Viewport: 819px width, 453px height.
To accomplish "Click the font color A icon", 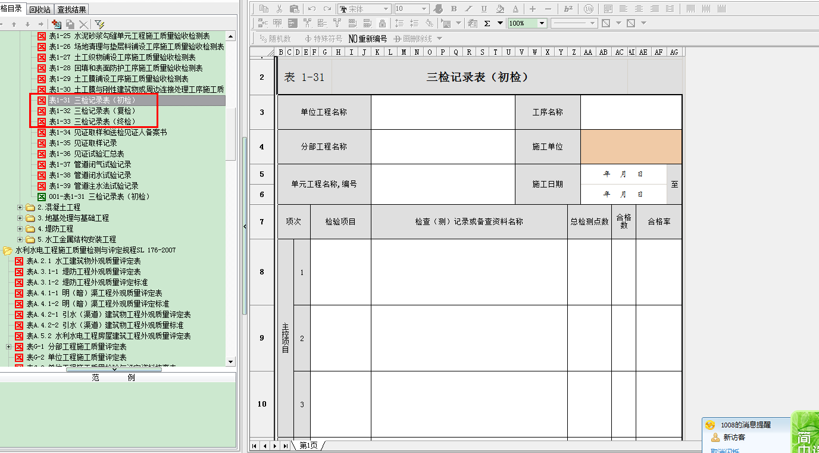I will (x=515, y=9).
